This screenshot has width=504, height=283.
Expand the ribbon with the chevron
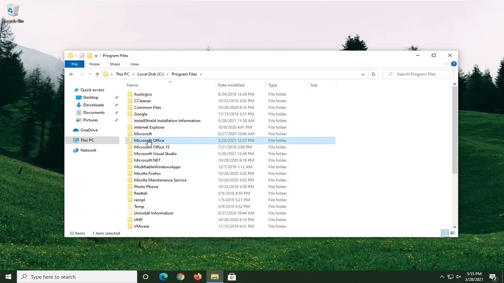(x=446, y=64)
